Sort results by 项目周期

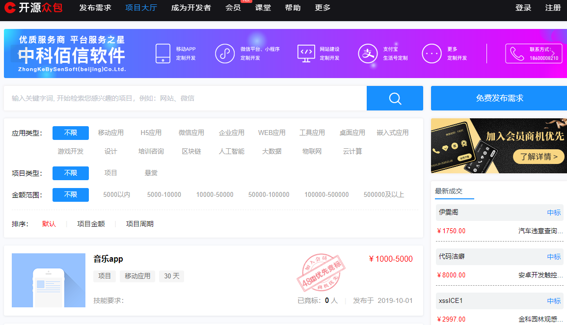point(140,223)
